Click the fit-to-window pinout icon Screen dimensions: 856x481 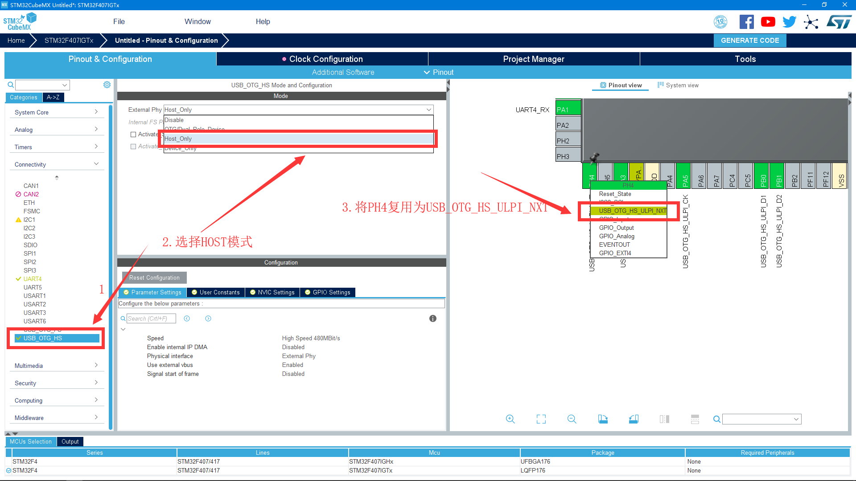pos(541,419)
